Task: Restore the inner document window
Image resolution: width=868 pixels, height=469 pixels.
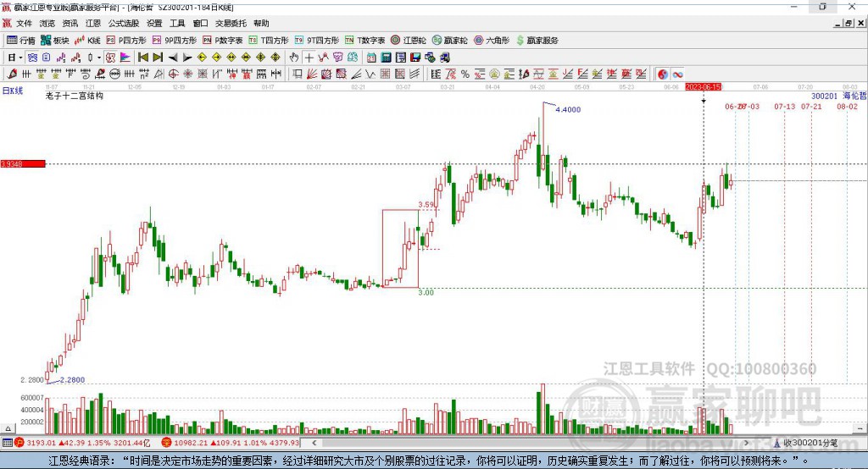Action: point(849,23)
